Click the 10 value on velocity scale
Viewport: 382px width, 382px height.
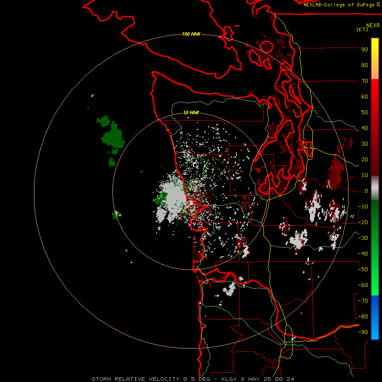point(365,175)
